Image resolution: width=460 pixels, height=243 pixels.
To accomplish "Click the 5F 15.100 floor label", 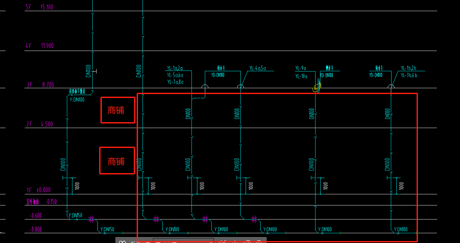I will tap(39, 7).
